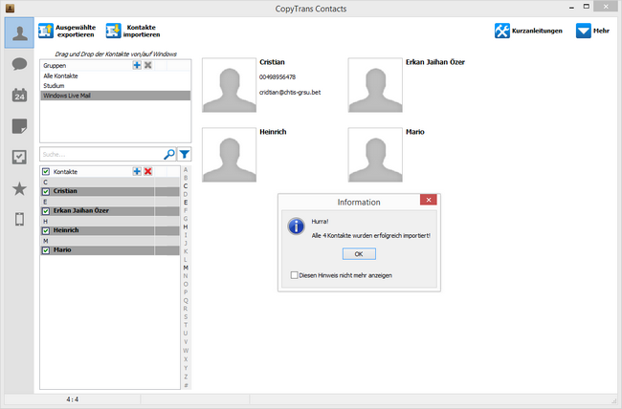The height and width of the screenshot is (409, 622).
Task: Open the Contacts section in sidebar
Action: click(19, 32)
